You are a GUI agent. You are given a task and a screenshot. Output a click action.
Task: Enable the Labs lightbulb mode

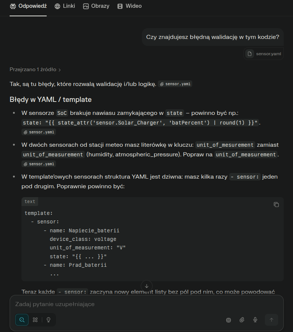click(x=49, y=320)
